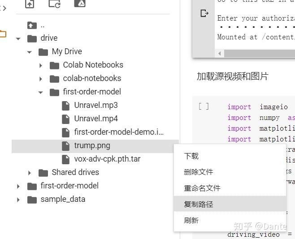295x239 pixels.
Task: Choose 刷新 from the context menu
Action: pyautogui.click(x=230, y=220)
